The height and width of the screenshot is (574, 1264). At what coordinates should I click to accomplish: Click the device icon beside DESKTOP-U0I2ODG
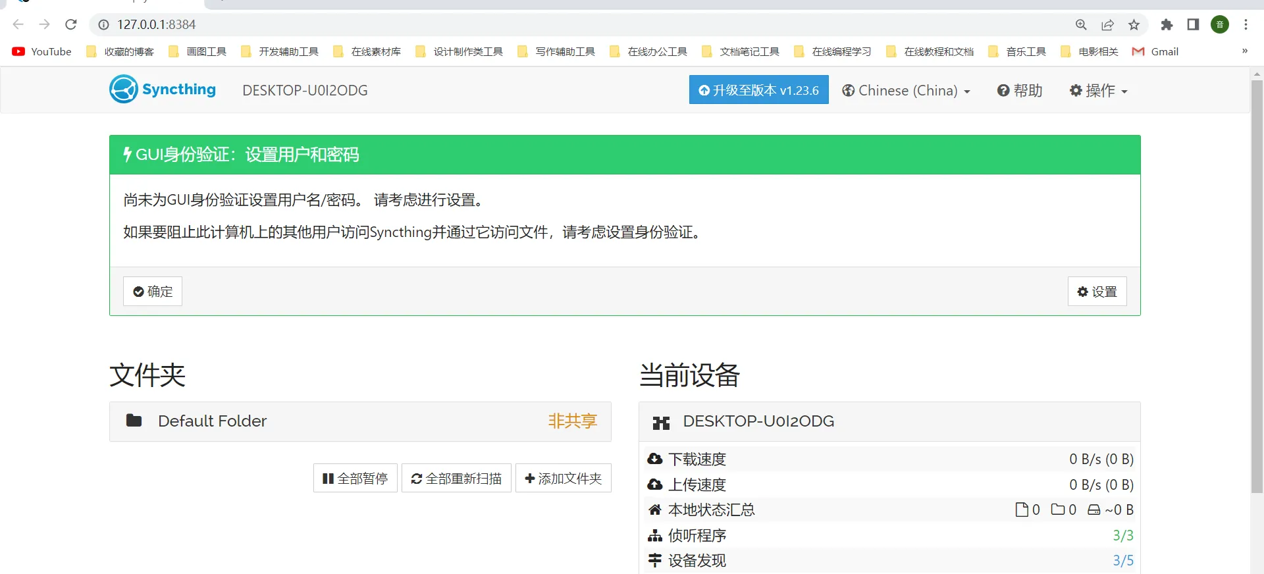point(661,423)
